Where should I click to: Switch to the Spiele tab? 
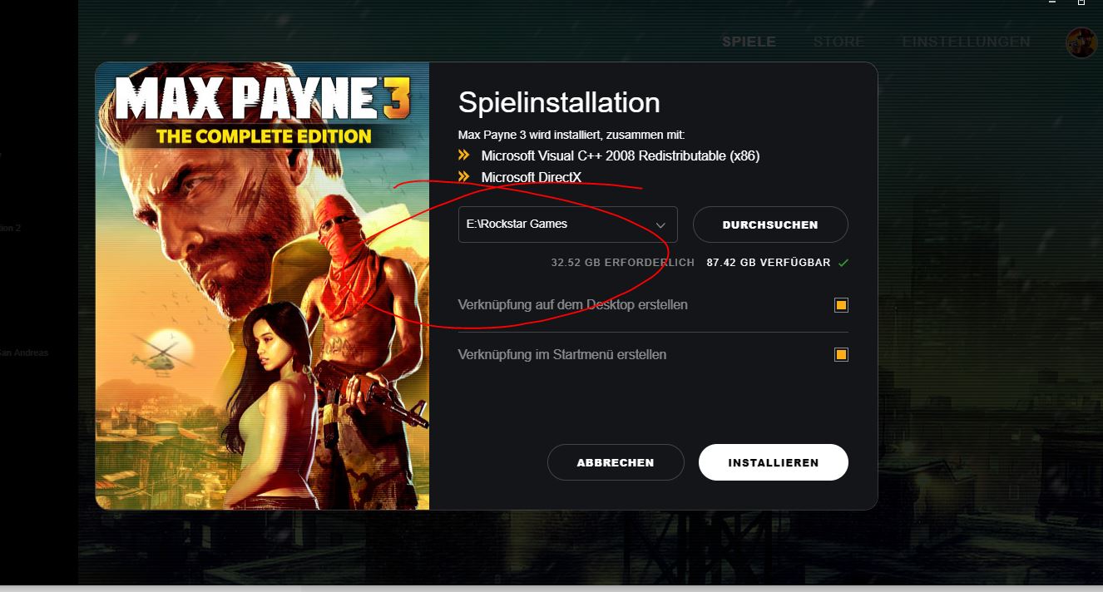point(749,42)
